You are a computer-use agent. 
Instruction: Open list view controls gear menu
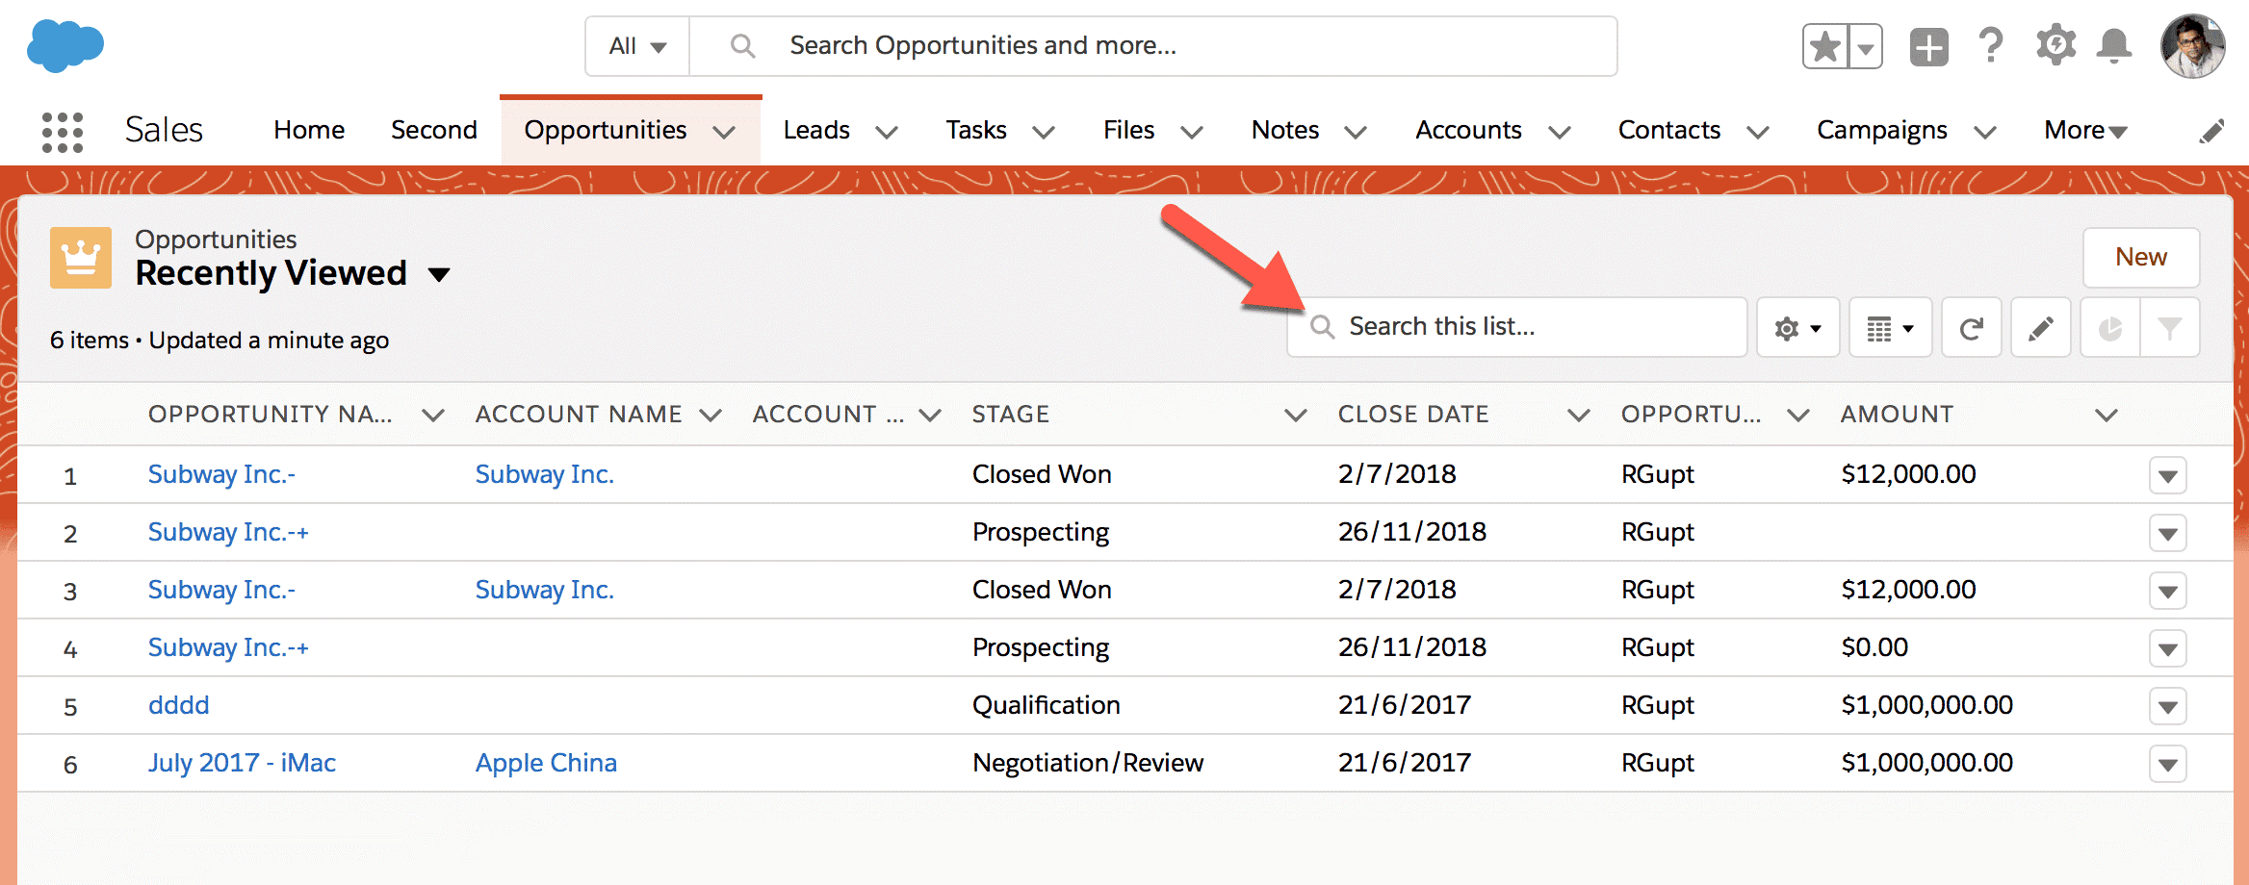[x=1797, y=329]
